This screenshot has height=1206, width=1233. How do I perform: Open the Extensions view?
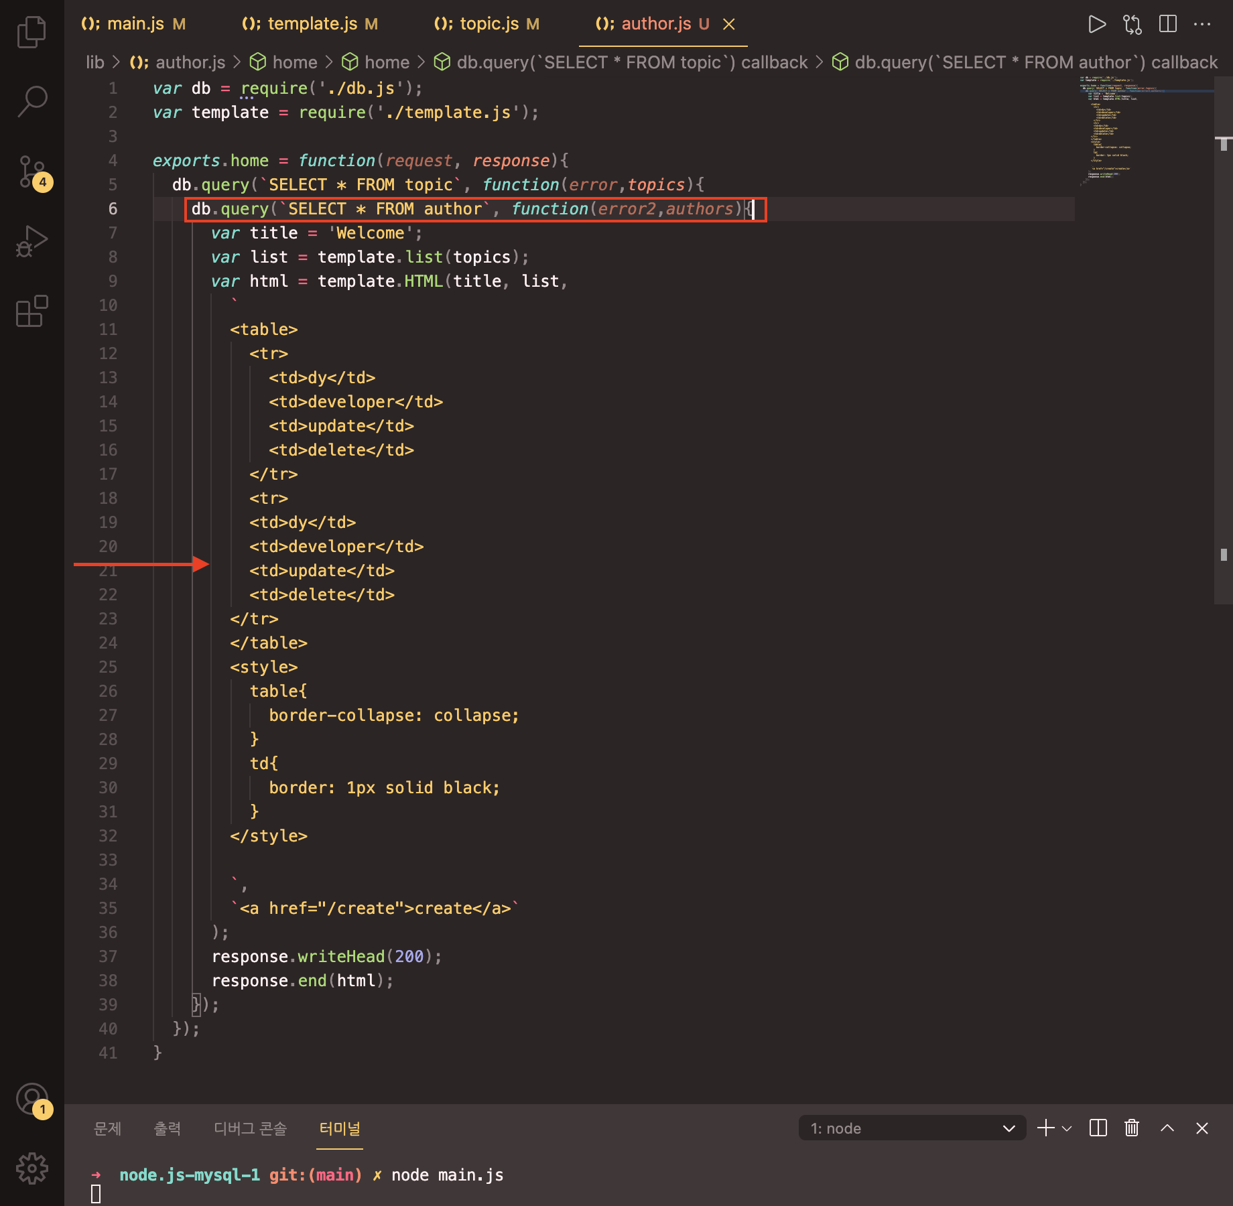point(31,311)
